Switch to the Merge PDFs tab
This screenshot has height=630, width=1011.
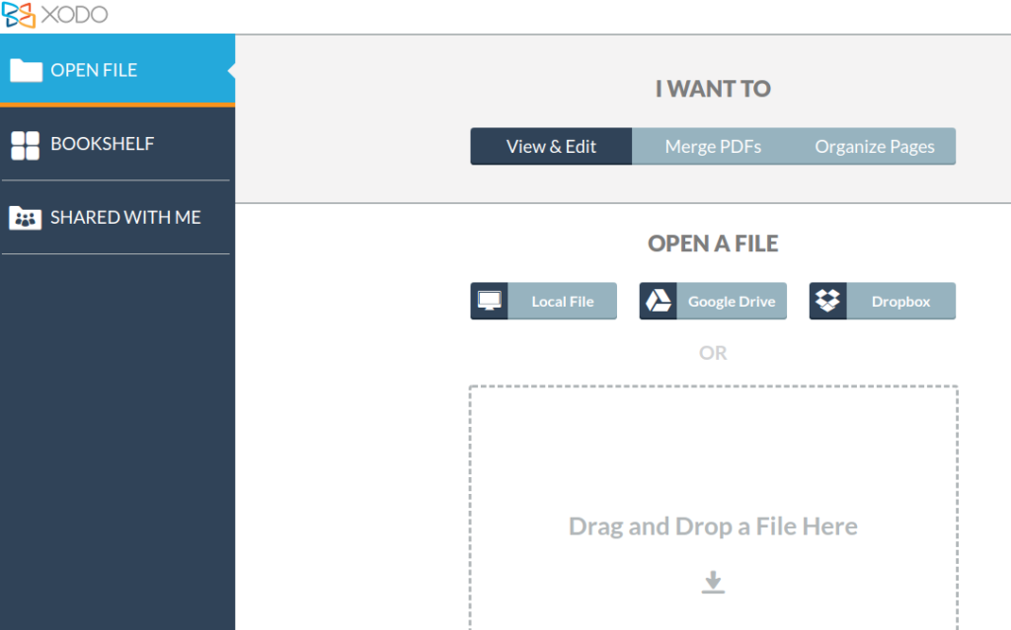[x=713, y=146]
